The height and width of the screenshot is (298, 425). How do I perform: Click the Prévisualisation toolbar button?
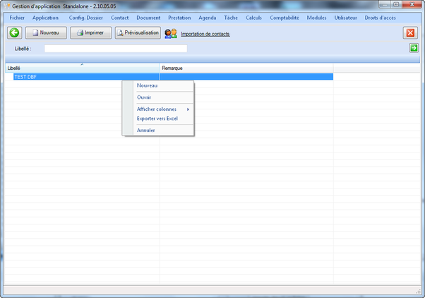[x=138, y=33]
